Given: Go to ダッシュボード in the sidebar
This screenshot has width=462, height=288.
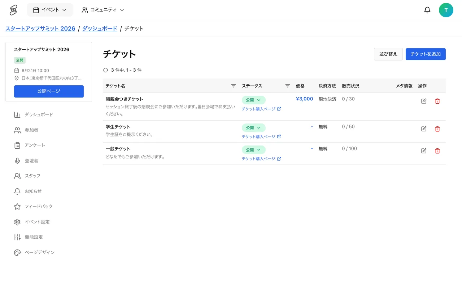Looking at the screenshot, I should 34,115.
